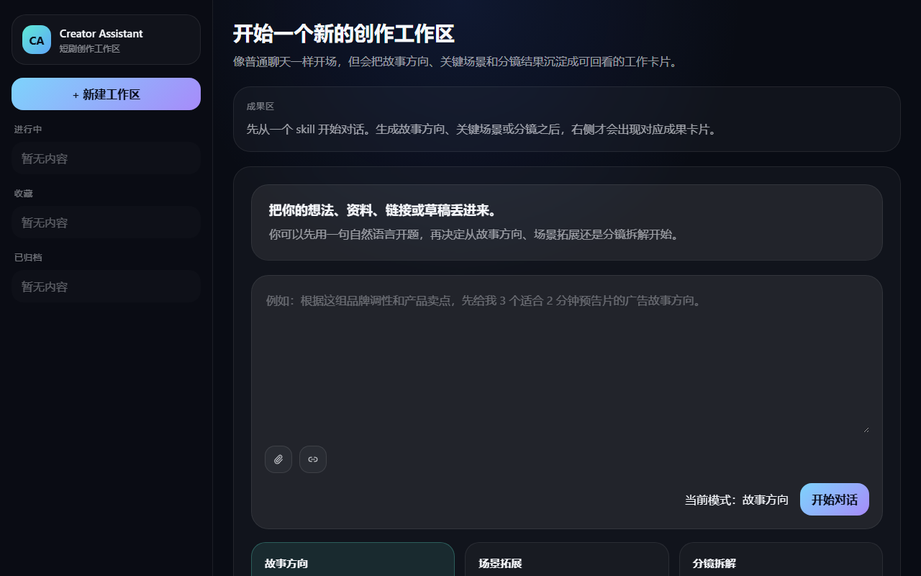The image size is (921, 576).
Task: Click the 开始一个新的创作工作区 heading
Action: pyautogui.click(x=344, y=34)
